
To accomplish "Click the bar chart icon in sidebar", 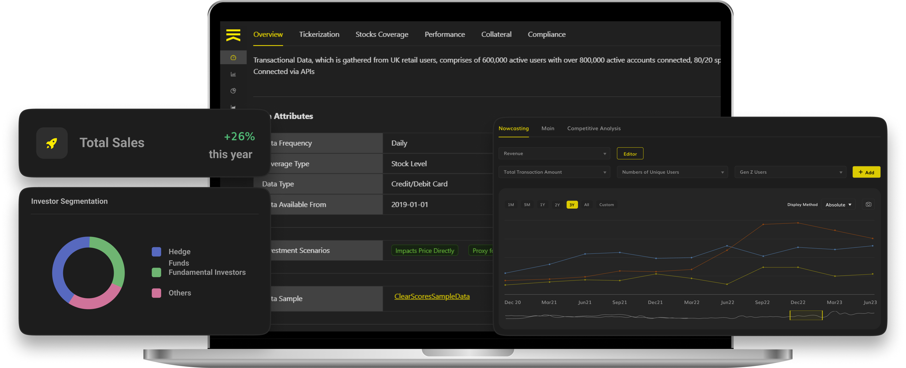I will pos(233,74).
